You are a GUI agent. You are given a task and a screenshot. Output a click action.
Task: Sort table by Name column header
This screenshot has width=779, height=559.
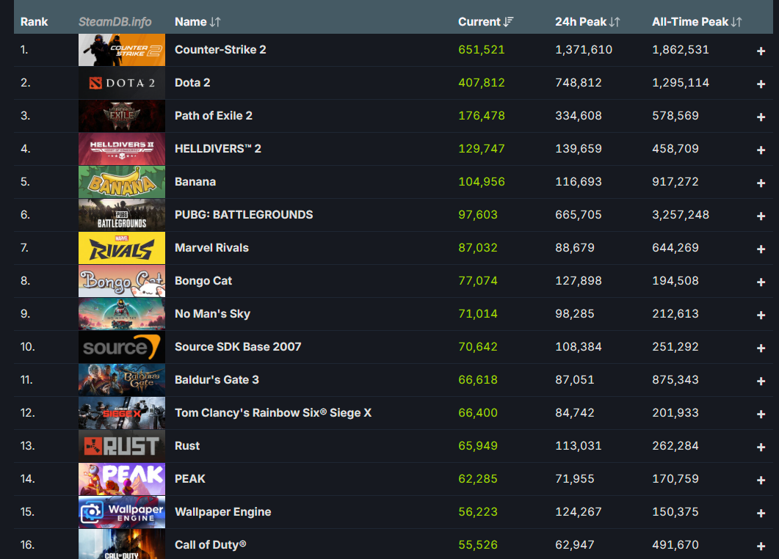point(198,22)
